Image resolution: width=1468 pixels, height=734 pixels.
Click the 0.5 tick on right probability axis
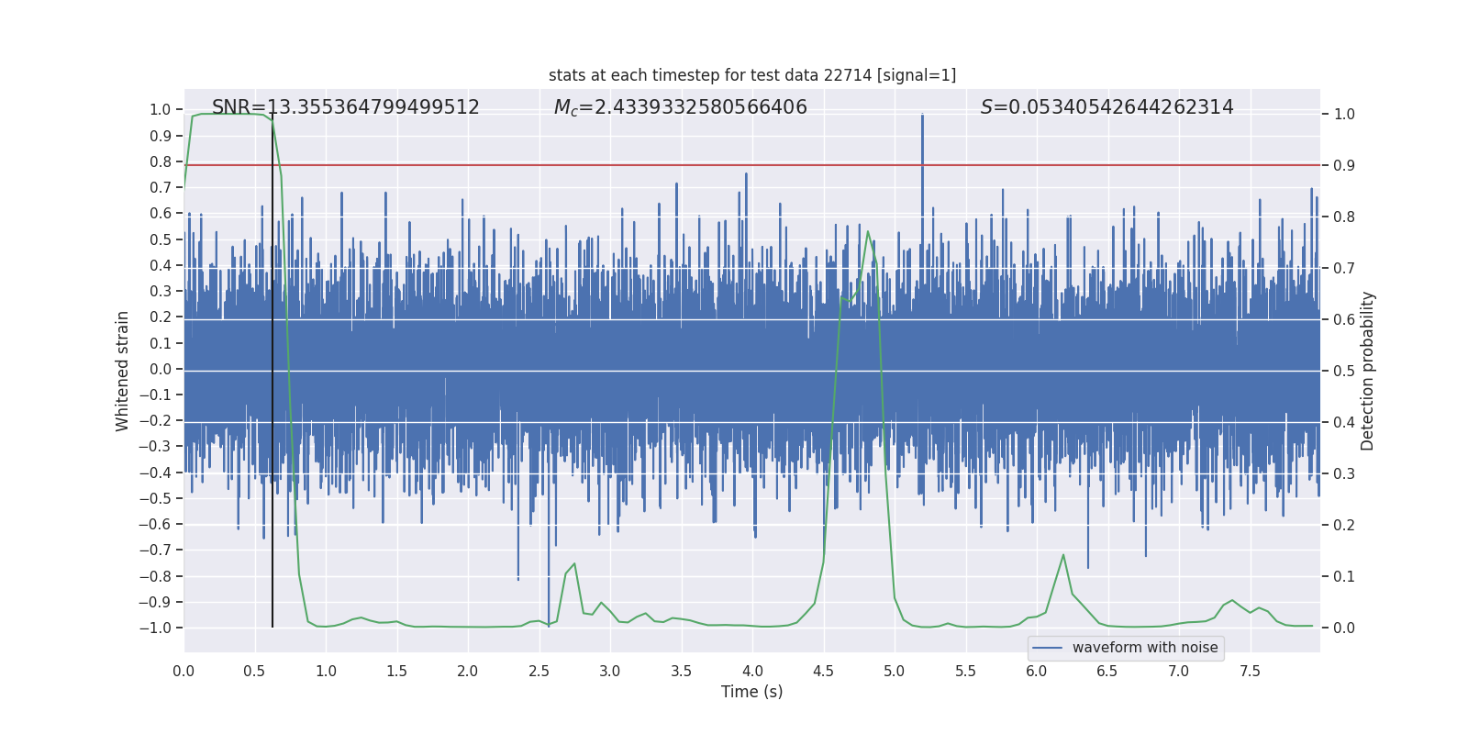pos(1344,371)
